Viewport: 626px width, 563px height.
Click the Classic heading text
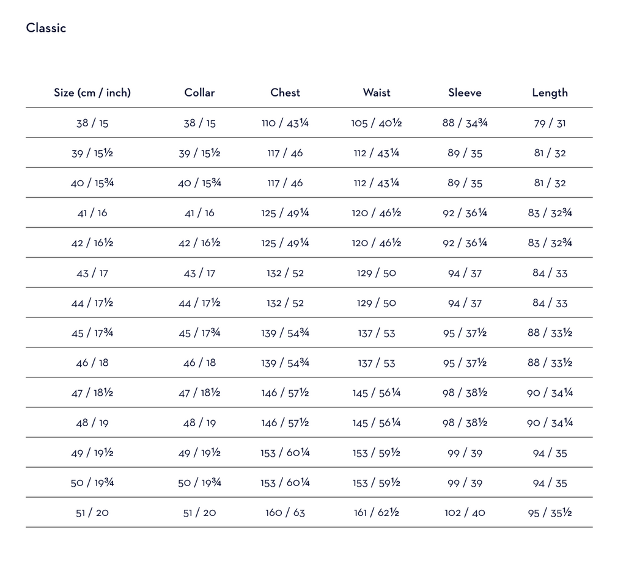[x=46, y=28]
